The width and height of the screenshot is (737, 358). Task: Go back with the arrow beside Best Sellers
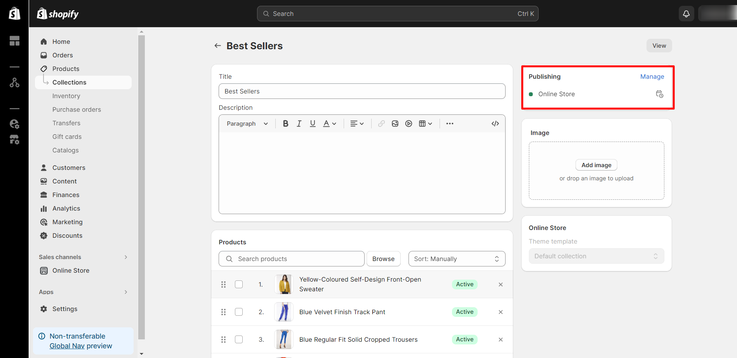[217, 46]
